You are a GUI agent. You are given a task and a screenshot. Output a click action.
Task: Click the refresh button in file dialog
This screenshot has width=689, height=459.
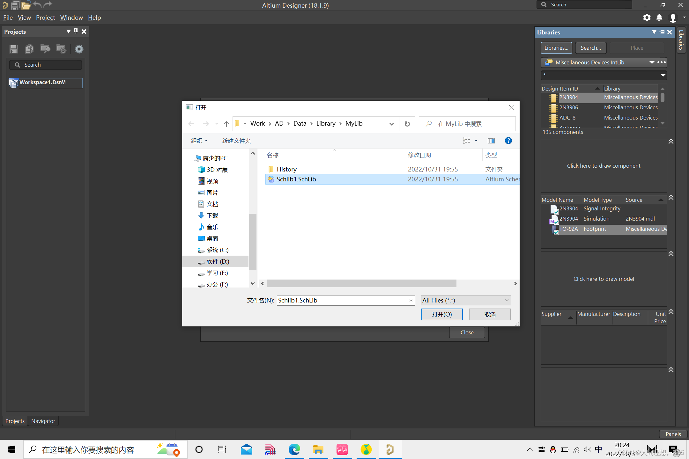coord(407,124)
